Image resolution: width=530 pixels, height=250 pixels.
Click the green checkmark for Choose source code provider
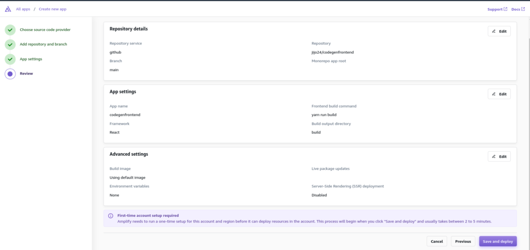pos(10,30)
